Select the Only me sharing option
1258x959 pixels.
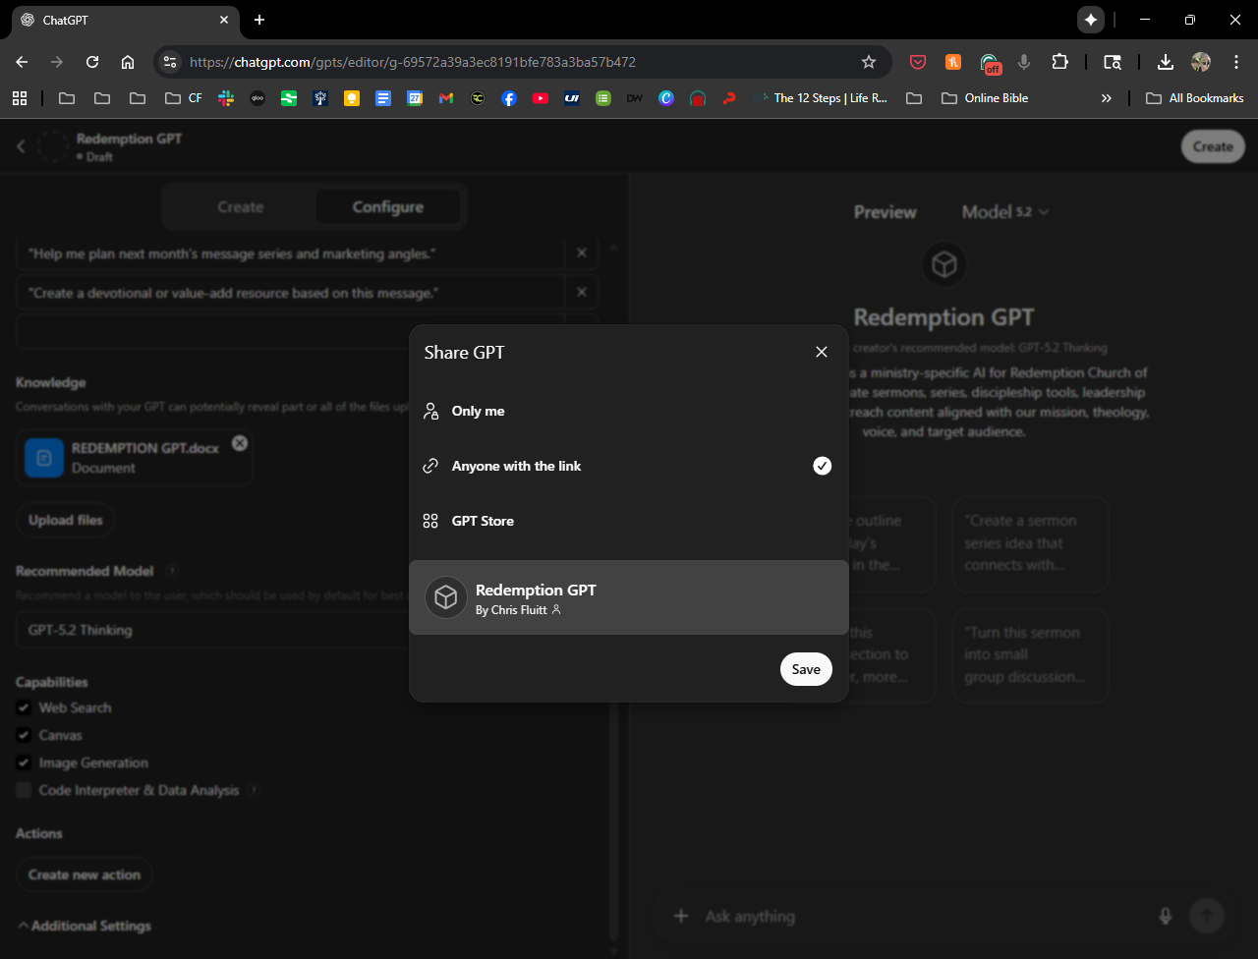pos(478,411)
